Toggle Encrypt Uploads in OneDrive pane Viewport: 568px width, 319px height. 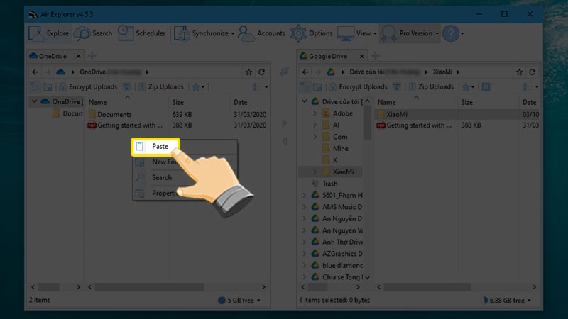point(88,86)
